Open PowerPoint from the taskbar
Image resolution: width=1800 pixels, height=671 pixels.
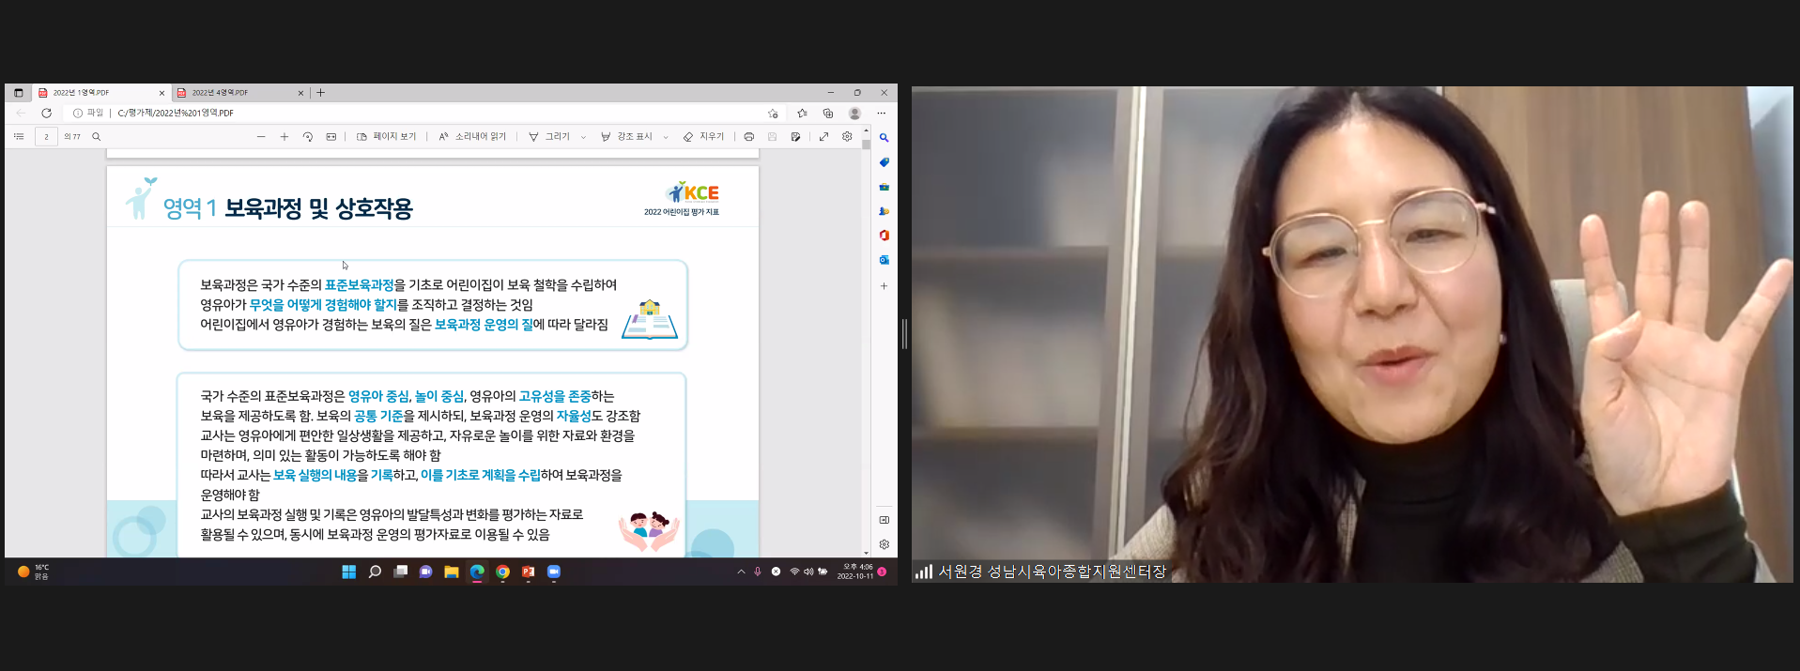pos(529,572)
